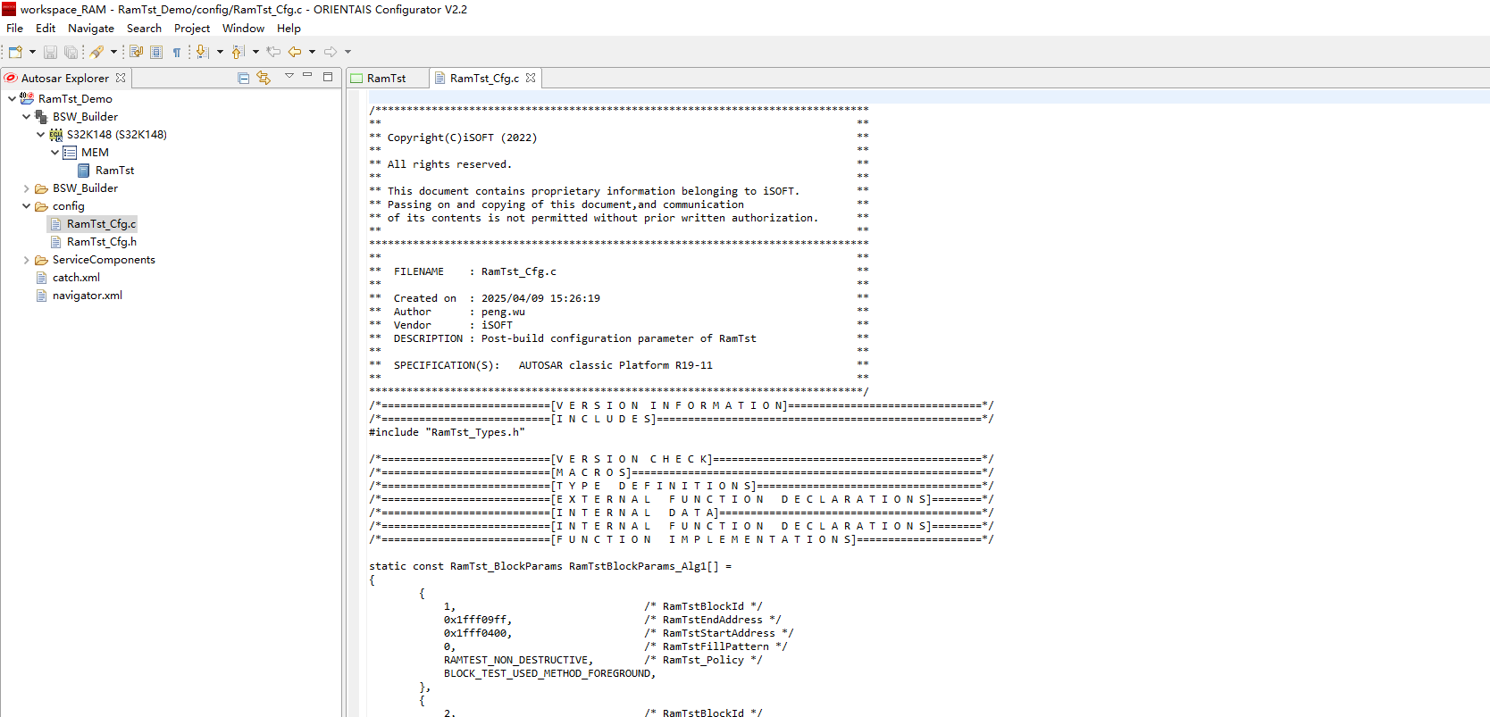Open the Project menu
The height and width of the screenshot is (717, 1490).
click(191, 29)
